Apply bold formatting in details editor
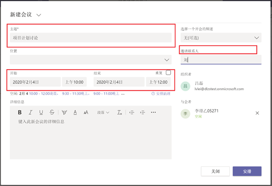272x186 pixels. pyautogui.click(x=20, y=112)
